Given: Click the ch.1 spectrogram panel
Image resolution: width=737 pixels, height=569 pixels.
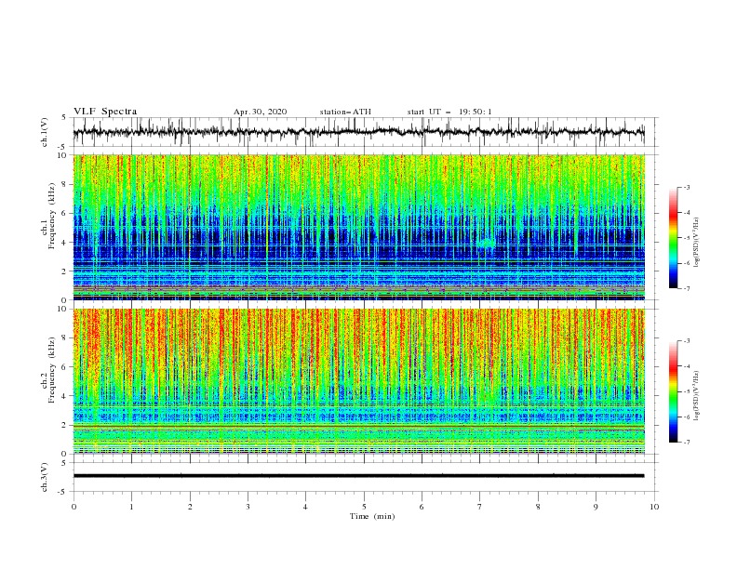Looking at the screenshot, I should point(359,227).
